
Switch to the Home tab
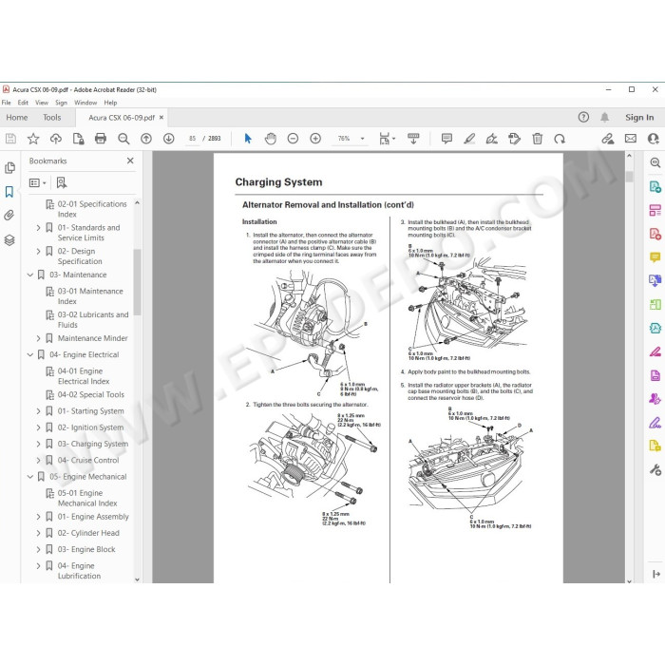pyautogui.click(x=17, y=118)
